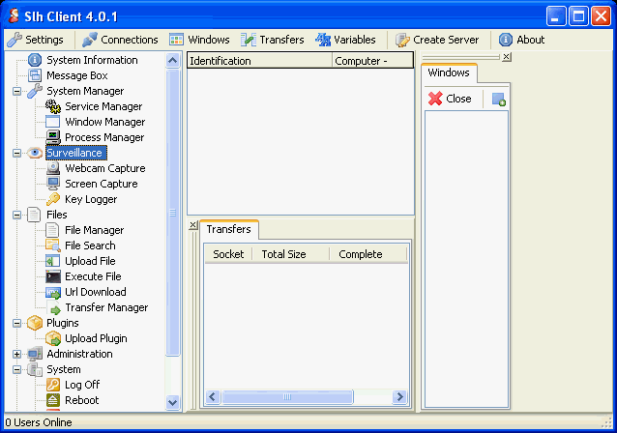
Task: Click the Reboot icon in tree
Action: pyautogui.click(x=54, y=400)
